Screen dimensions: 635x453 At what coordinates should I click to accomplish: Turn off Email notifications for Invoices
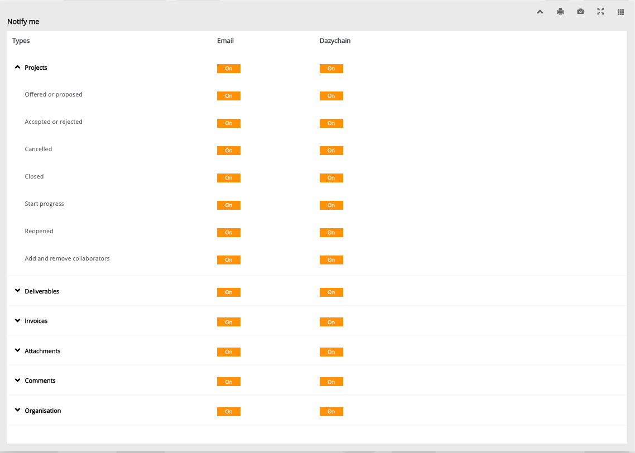(229, 322)
